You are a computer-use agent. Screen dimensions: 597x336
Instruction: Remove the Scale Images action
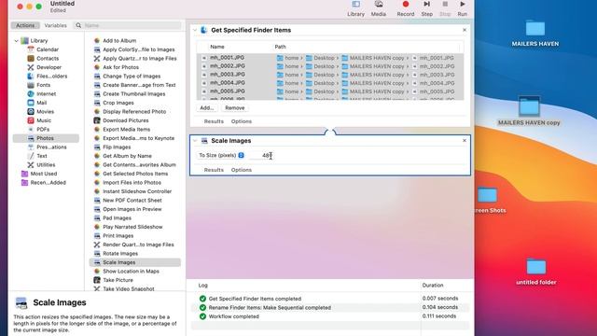click(x=465, y=141)
